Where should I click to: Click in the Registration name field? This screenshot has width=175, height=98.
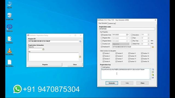[x=127, y=29]
